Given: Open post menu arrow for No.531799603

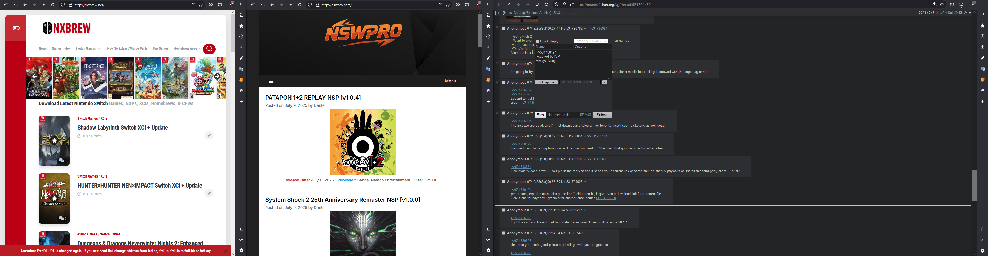Looking at the screenshot, I should tap(585, 182).
